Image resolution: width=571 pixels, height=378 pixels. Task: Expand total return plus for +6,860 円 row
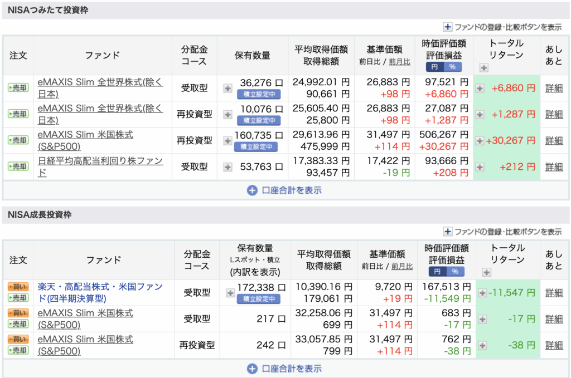[480, 88]
